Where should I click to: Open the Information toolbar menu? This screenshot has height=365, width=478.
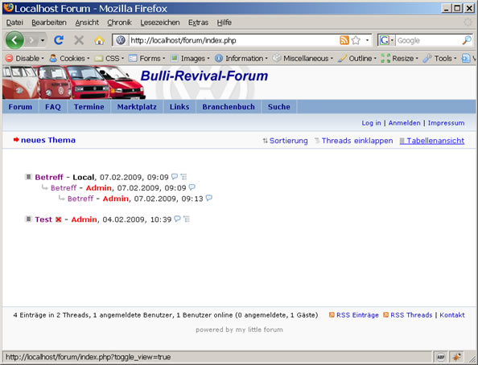(x=241, y=58)
